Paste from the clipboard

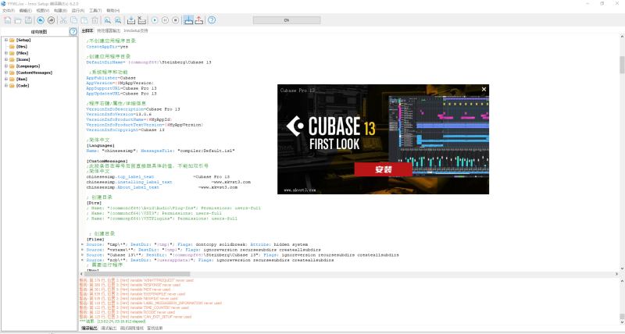point(84,20)
